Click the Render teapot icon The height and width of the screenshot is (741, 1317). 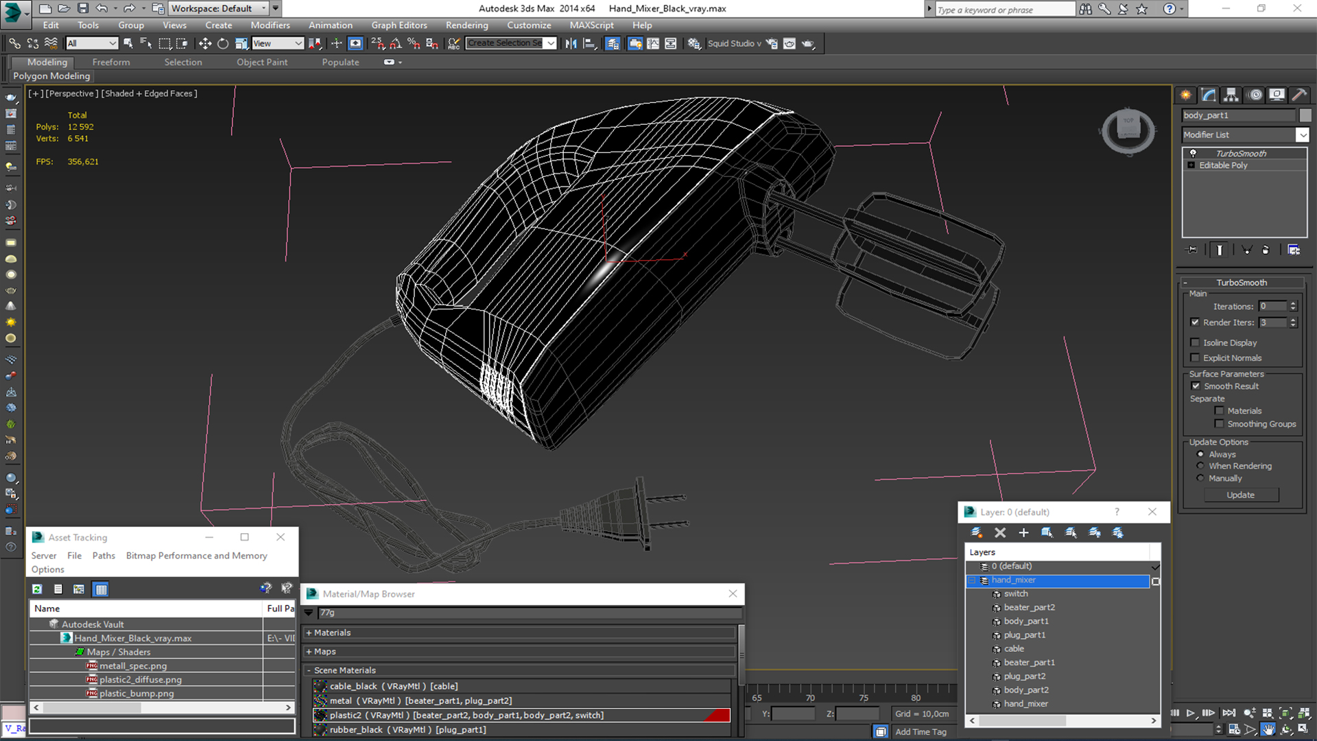tap(809, 43)
